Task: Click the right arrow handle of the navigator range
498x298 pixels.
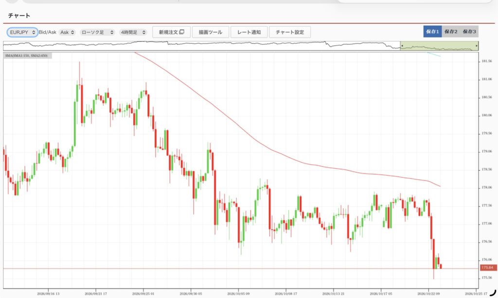Action: pos(477,46)
